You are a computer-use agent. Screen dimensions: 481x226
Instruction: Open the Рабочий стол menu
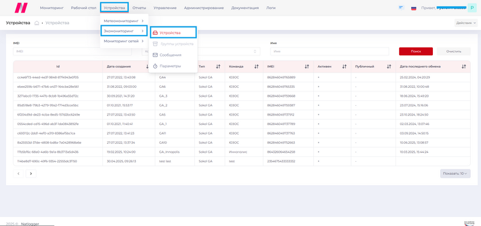pyautogui.click(x=84, y=8)
